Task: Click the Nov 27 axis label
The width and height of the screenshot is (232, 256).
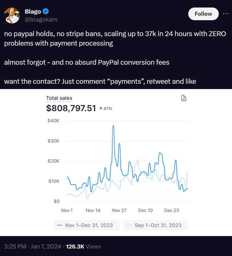Action: point(119,210)
